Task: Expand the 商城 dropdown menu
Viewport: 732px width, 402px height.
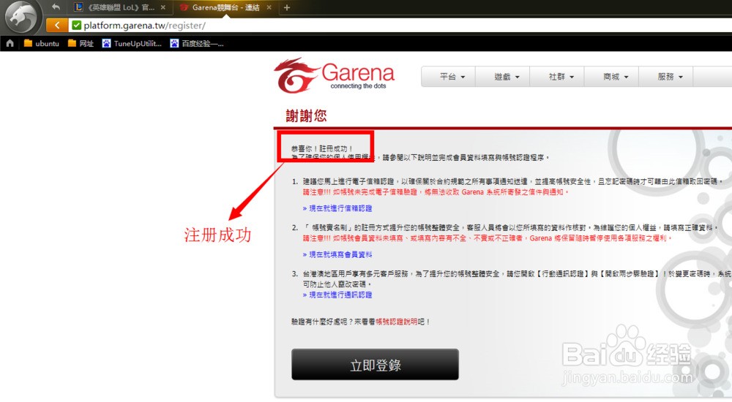Action: coord(611,77)
